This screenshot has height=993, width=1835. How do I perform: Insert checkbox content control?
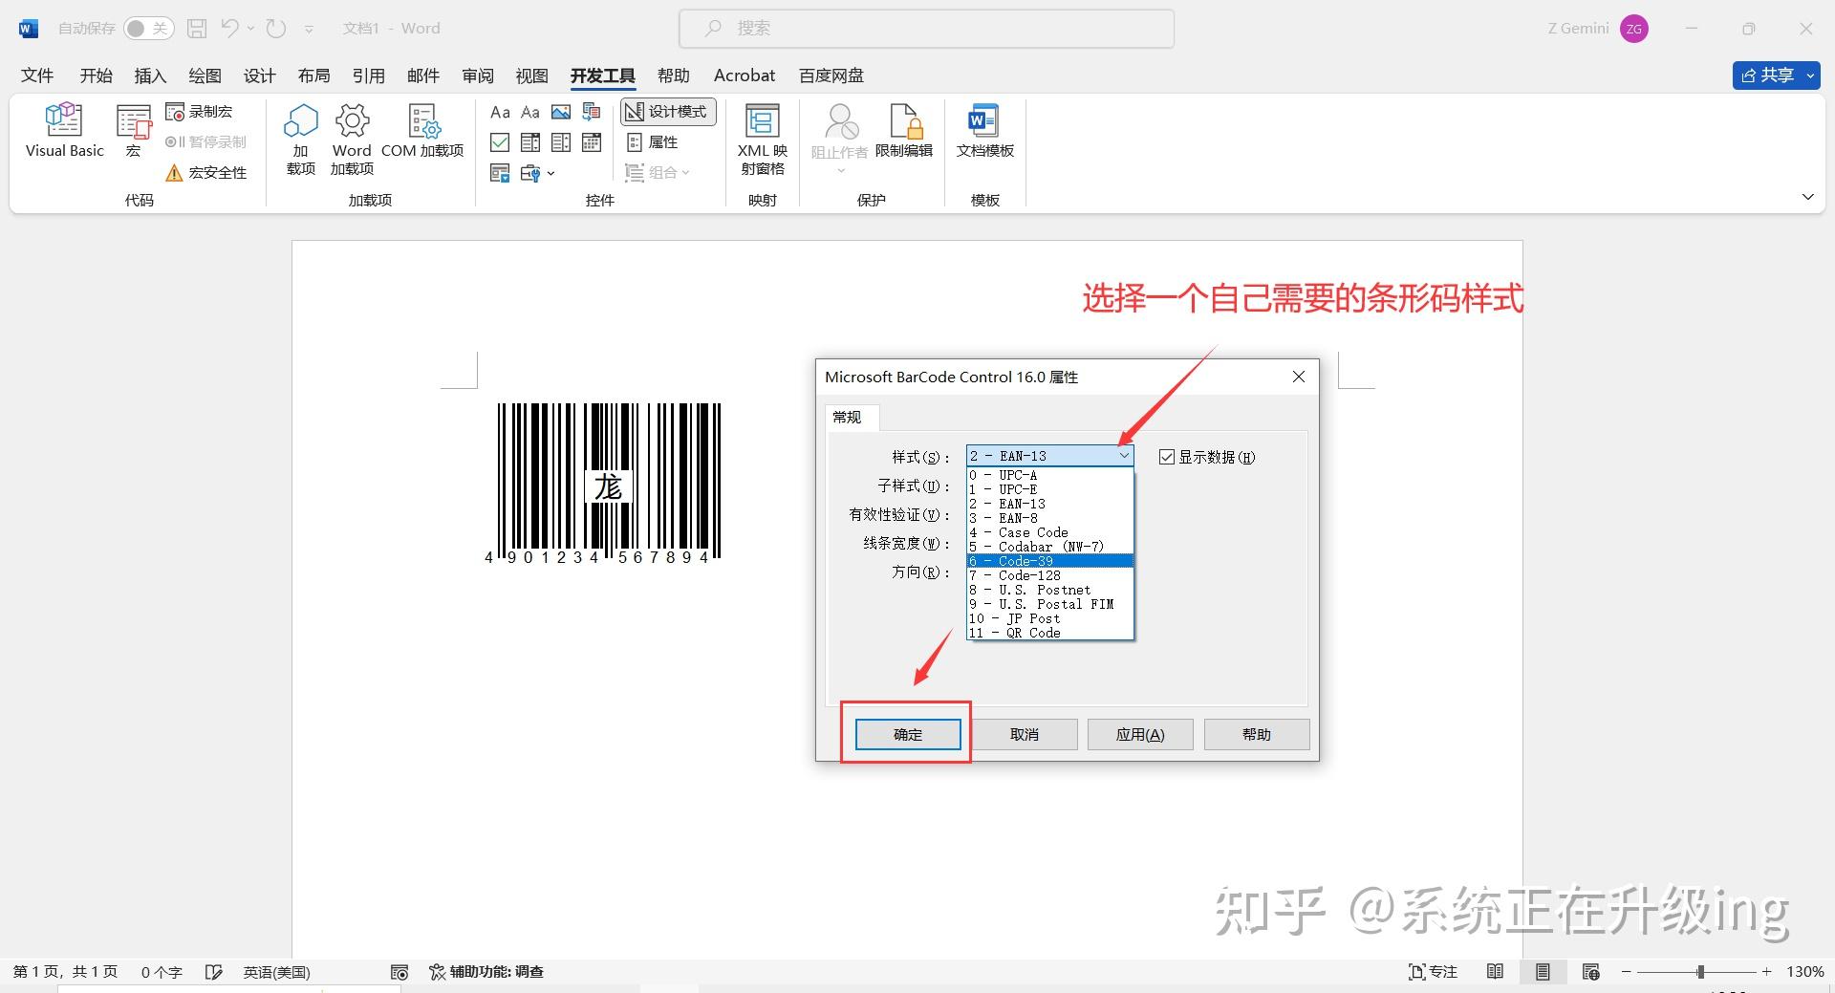[500, 142]
